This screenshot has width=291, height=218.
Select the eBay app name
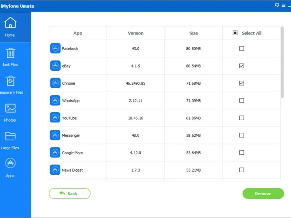point(66,66)
